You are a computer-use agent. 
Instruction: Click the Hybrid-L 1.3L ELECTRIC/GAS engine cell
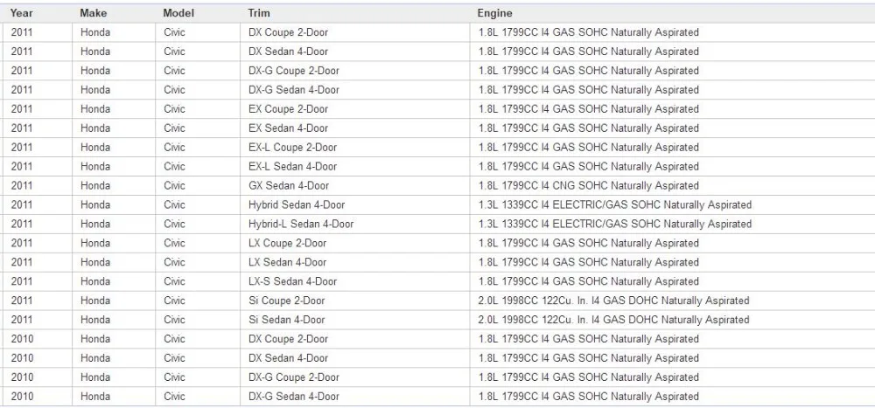[672, 224]
